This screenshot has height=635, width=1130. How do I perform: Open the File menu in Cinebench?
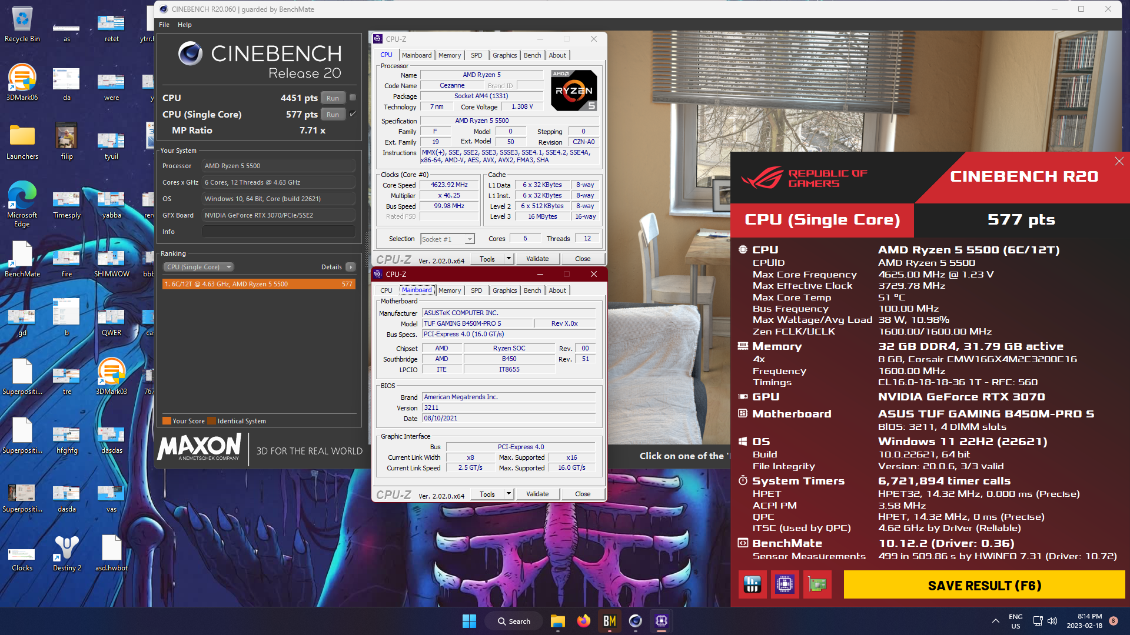point(164,25)
